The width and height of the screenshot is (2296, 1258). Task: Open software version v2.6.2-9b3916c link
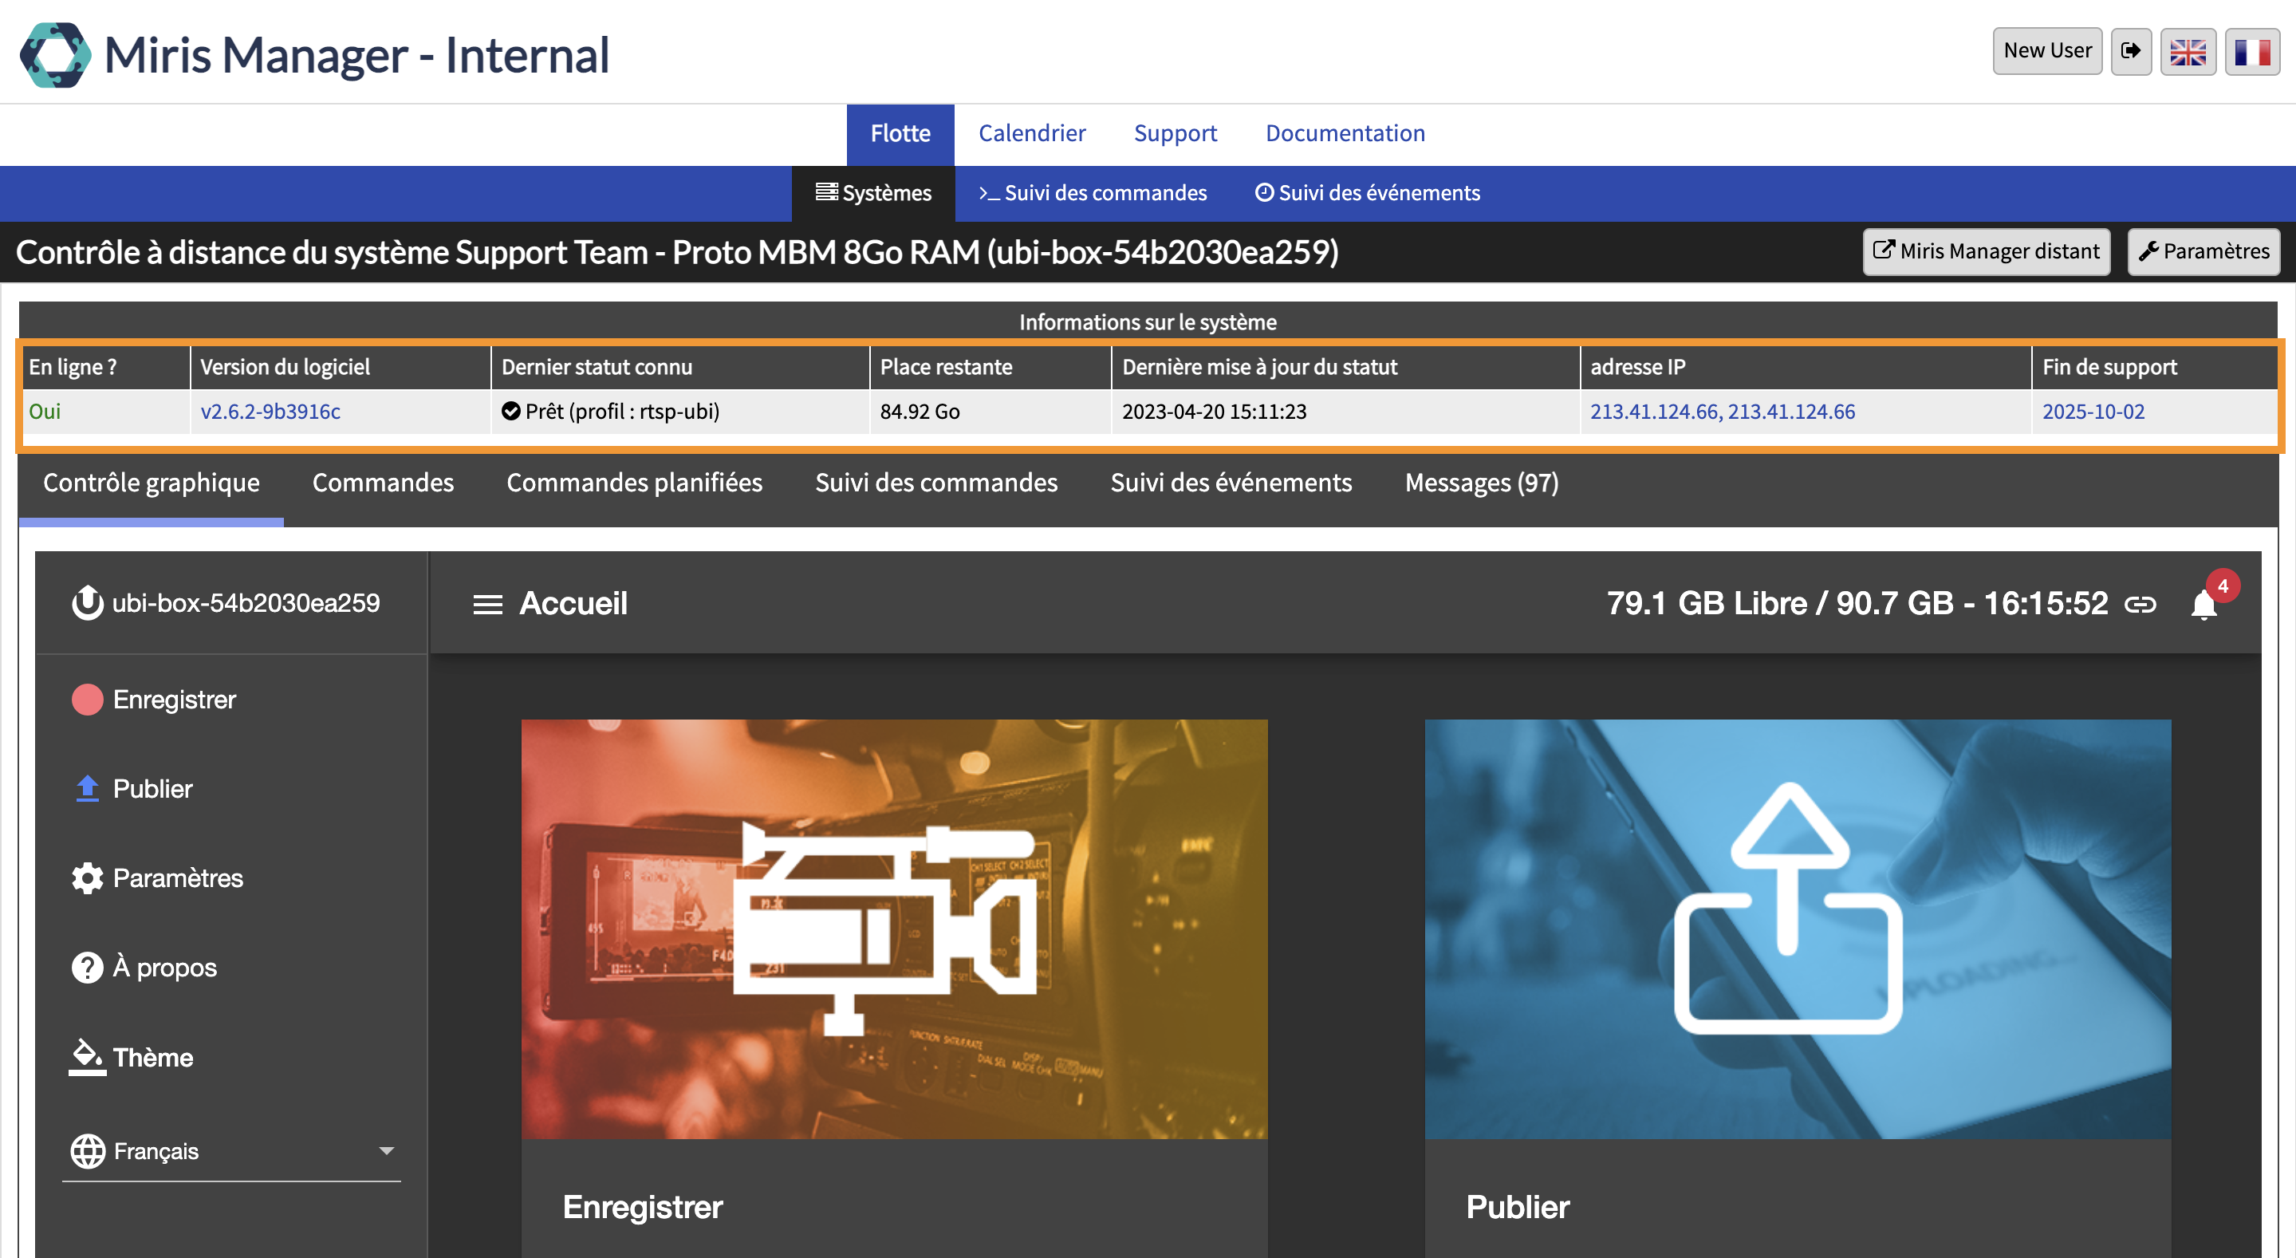[270, 411]
